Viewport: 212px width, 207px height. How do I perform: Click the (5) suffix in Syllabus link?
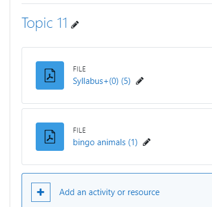point(126,81)
